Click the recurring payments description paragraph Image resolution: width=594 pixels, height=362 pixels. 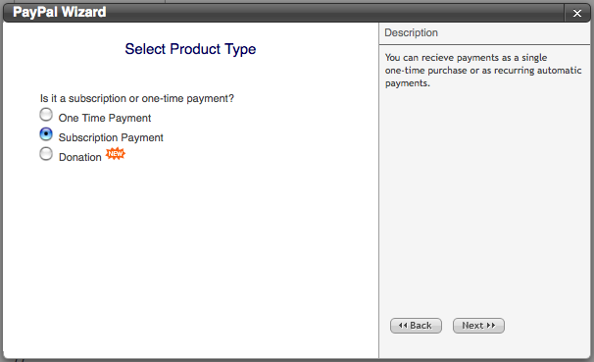pyautogui.click(x=483, y=71)
